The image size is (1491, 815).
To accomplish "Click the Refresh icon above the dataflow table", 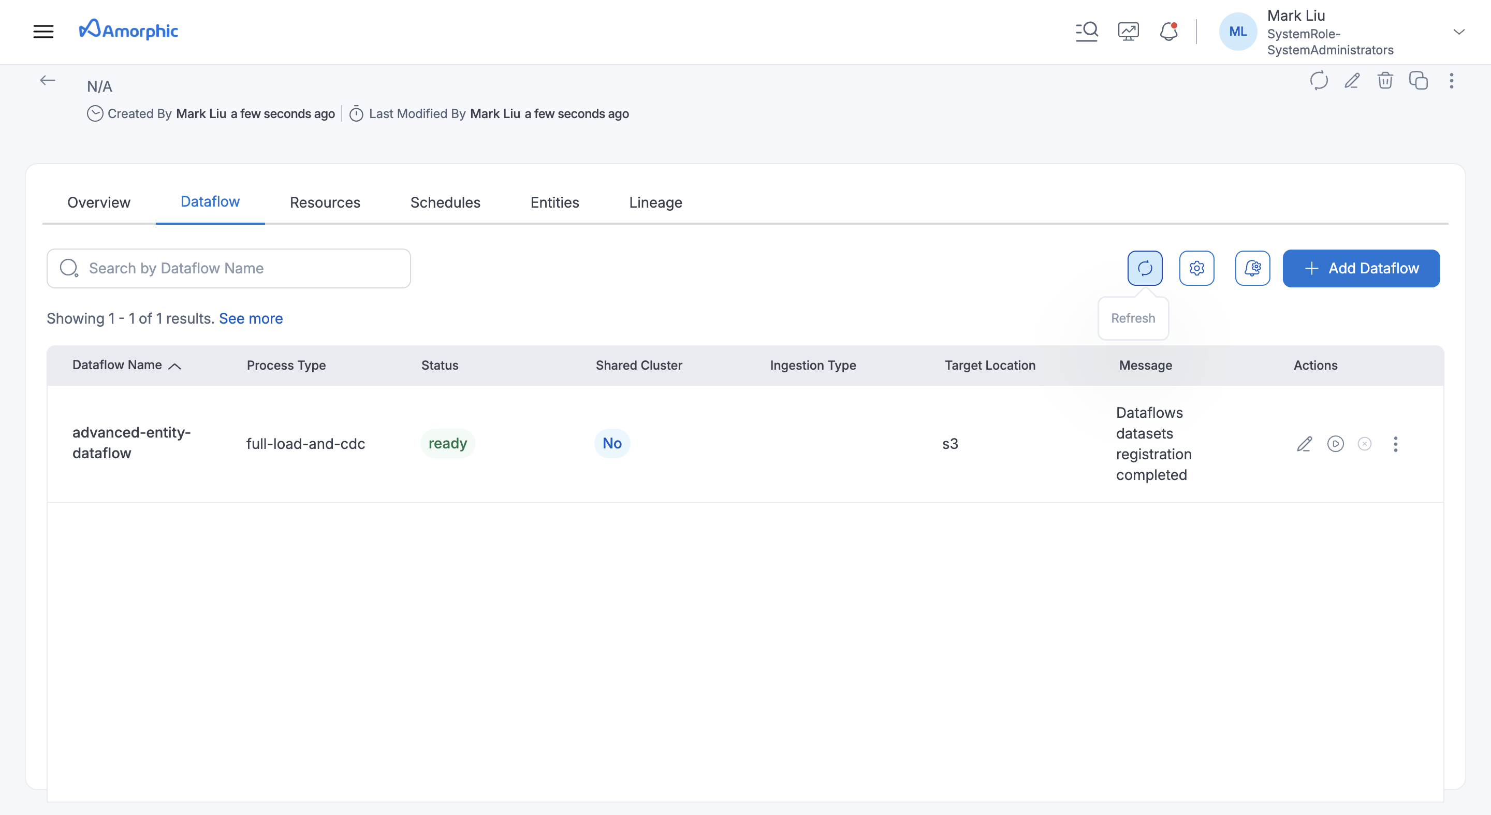I will click(x=1144, y=268).
